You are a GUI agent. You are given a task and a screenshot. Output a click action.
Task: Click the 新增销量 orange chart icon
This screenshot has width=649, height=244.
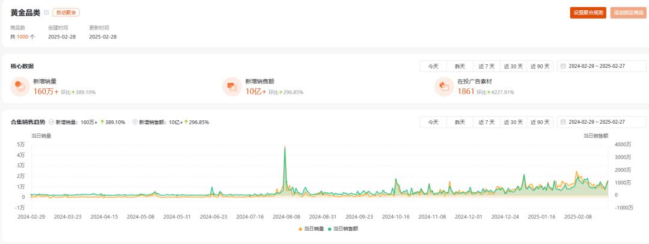tap(20, 87)
